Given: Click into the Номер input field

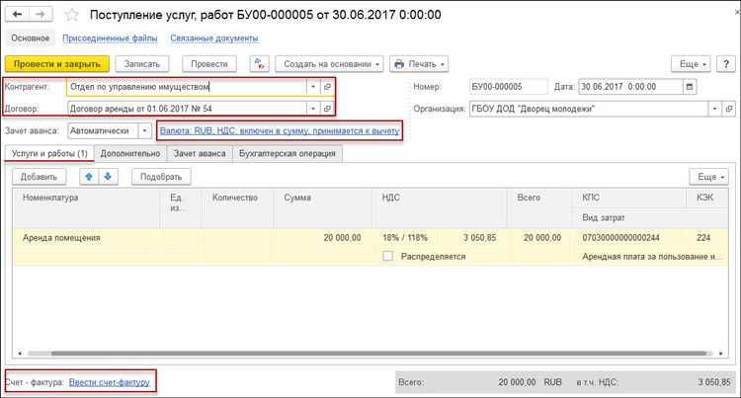Looking at the screenshot, I should click(x=507, y=86).
